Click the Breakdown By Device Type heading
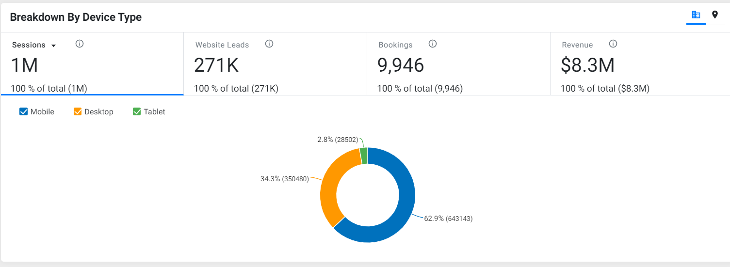 (76, 17)
